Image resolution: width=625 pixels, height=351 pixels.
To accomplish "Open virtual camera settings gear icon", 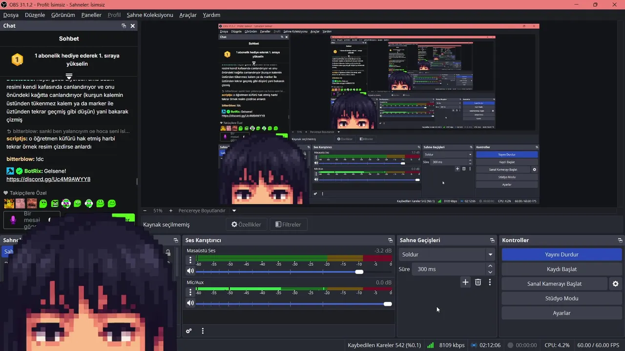I will [x=615, y=284].
